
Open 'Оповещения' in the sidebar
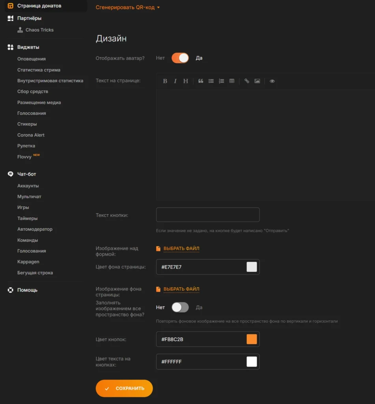click(x=32, y=59)
